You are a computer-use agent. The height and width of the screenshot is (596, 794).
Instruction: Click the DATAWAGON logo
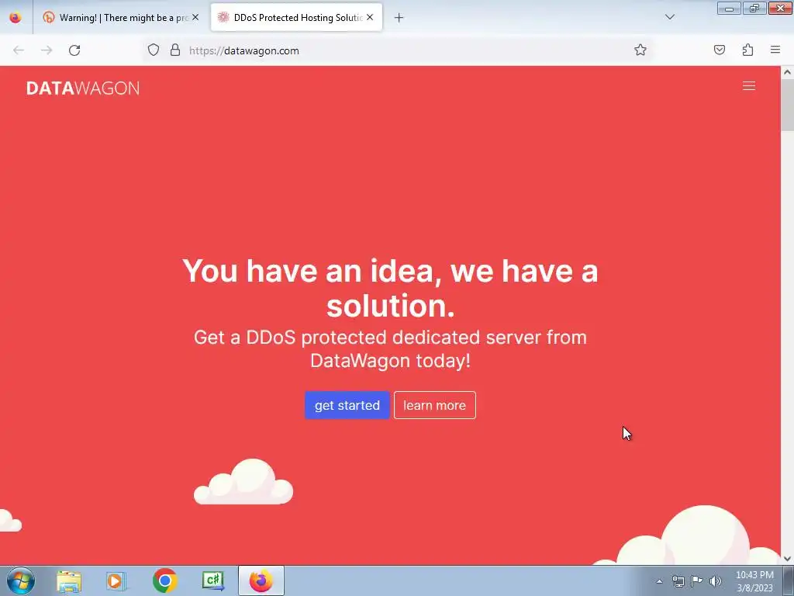click(x=83, y=88)
